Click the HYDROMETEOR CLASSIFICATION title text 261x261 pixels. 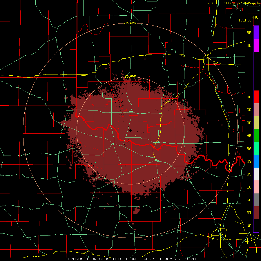[102, 259]
